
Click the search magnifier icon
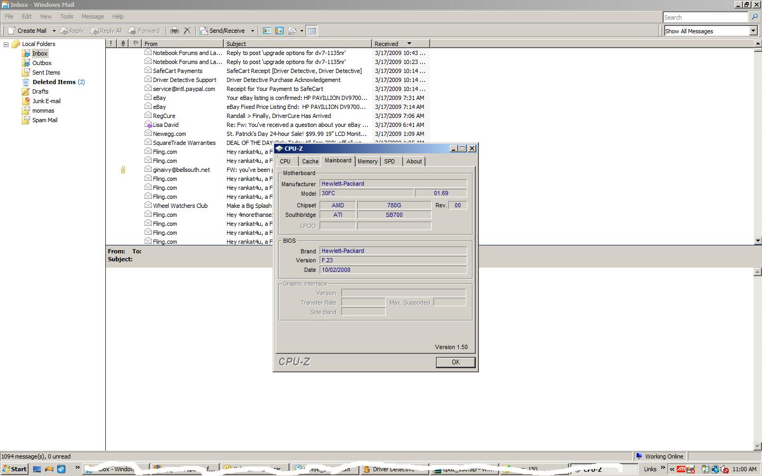click(755, 17)
